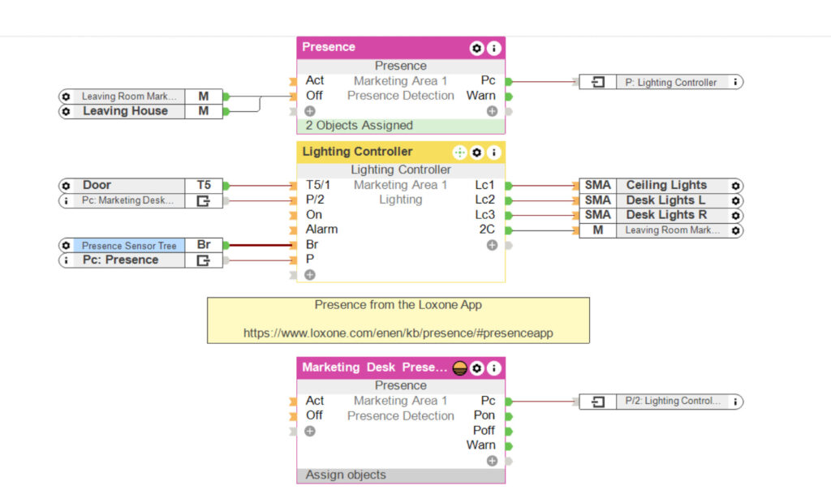Select the Desk Lights R output object
The width and height of the screenshot is (831, 490).
coord(665,215)
